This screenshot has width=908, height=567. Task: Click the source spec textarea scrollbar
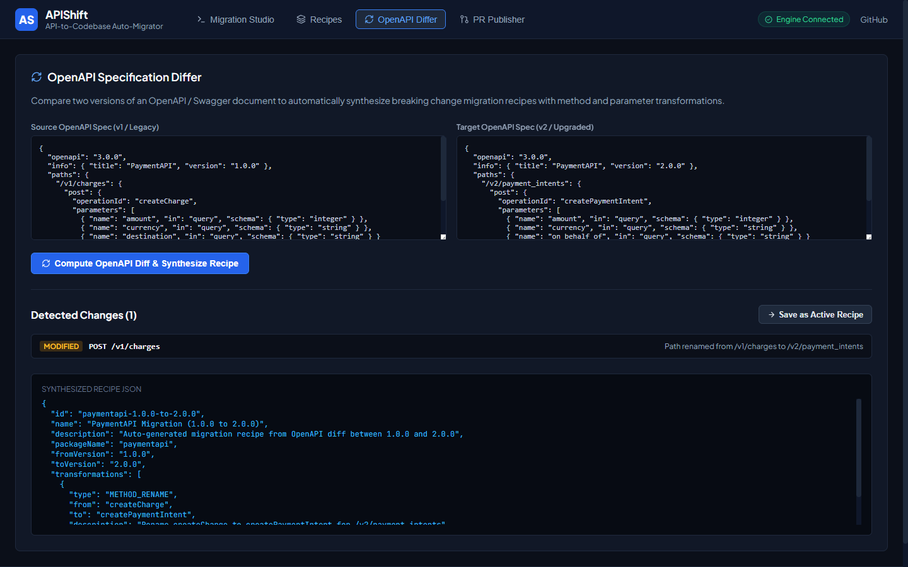click(443, 169)
